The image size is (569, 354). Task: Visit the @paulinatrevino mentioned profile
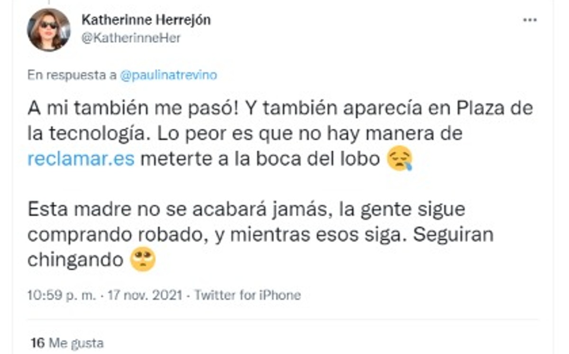pyautogui.click(x=169, y=75)
